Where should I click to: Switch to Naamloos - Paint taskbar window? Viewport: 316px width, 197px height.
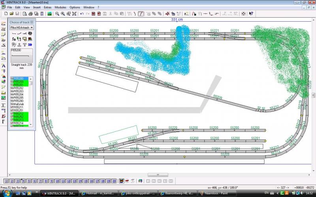(x=216, y=193)
